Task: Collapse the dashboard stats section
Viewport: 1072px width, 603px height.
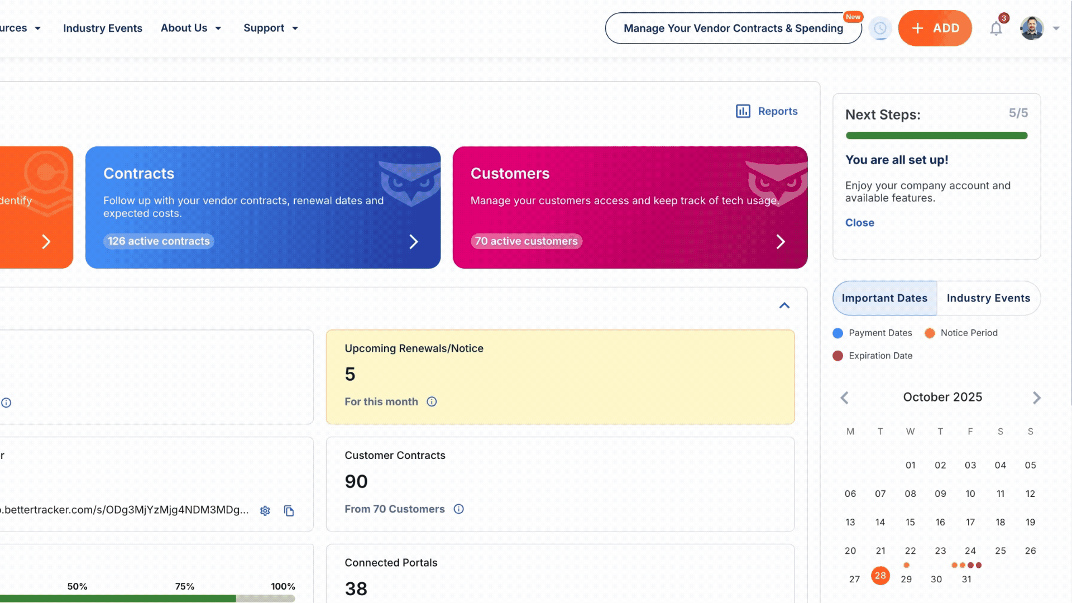Action: (784, 305)
